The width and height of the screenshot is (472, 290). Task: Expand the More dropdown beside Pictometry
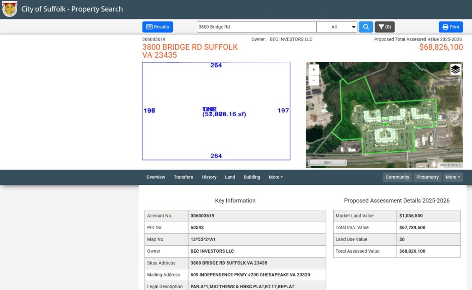(x=453, y=177)
